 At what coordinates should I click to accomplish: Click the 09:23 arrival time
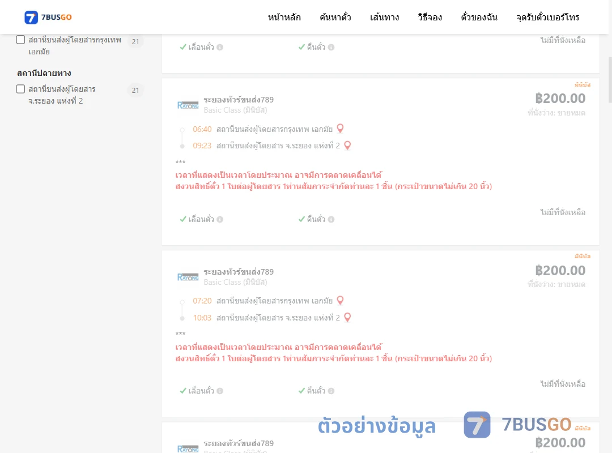point(202,146)
